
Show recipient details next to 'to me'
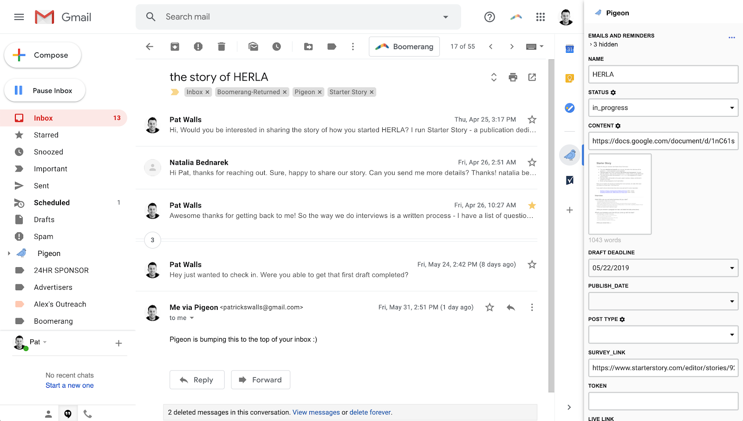pyautogui.click(x=192, y=318)
